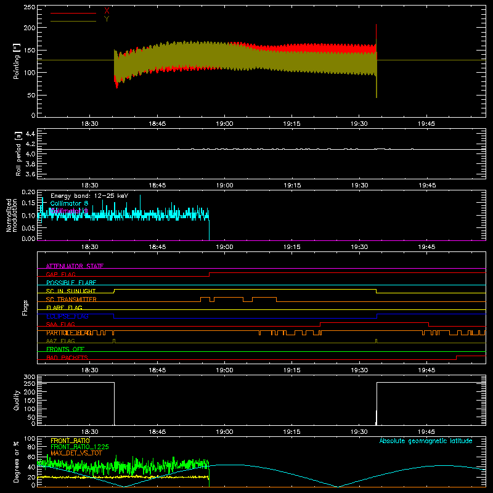This screenshot has height=493, width=493.
Task: Select the green 'FRONT_RATIO_1225' legend label
Action: (79, 447)
